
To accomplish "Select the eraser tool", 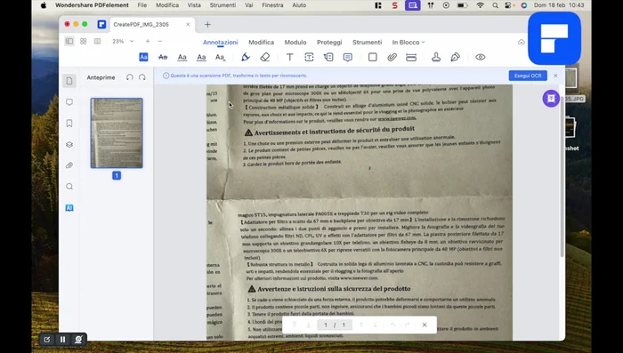I will (x=265, y=57).
